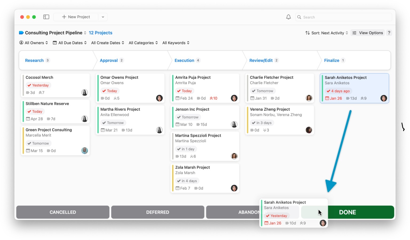Click the blue pipeline tag icon
This screenshot has width=410, height=240.
point(21,33)
